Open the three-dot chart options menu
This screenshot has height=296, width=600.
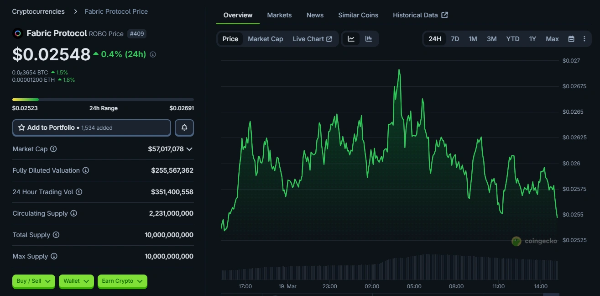(x=584, y=39)
